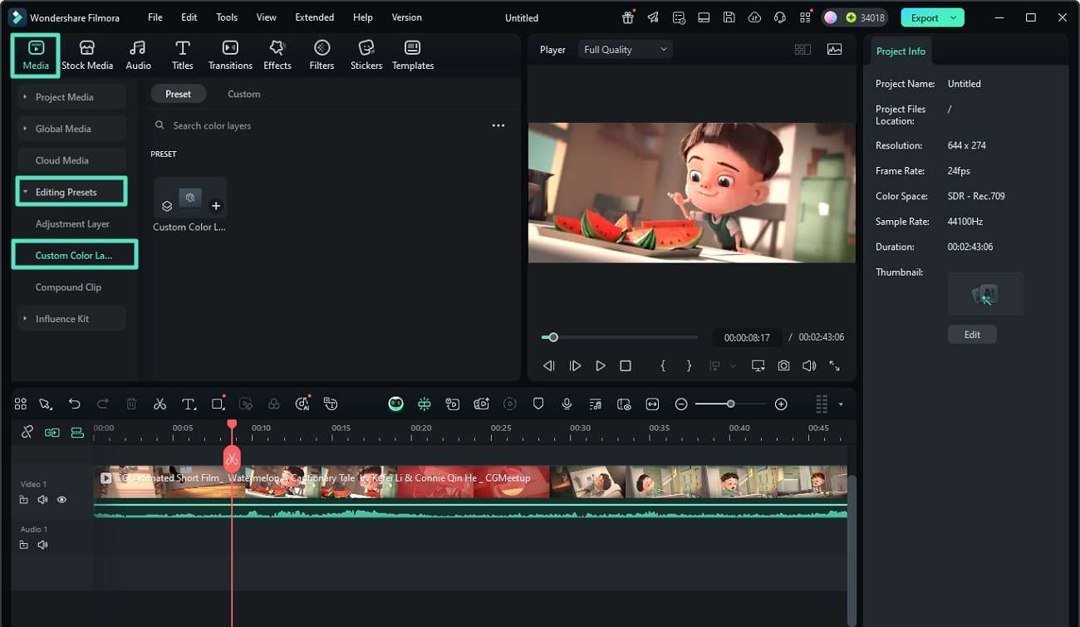Open the Templates tab
1080x627 pixels.
point(413,56)
